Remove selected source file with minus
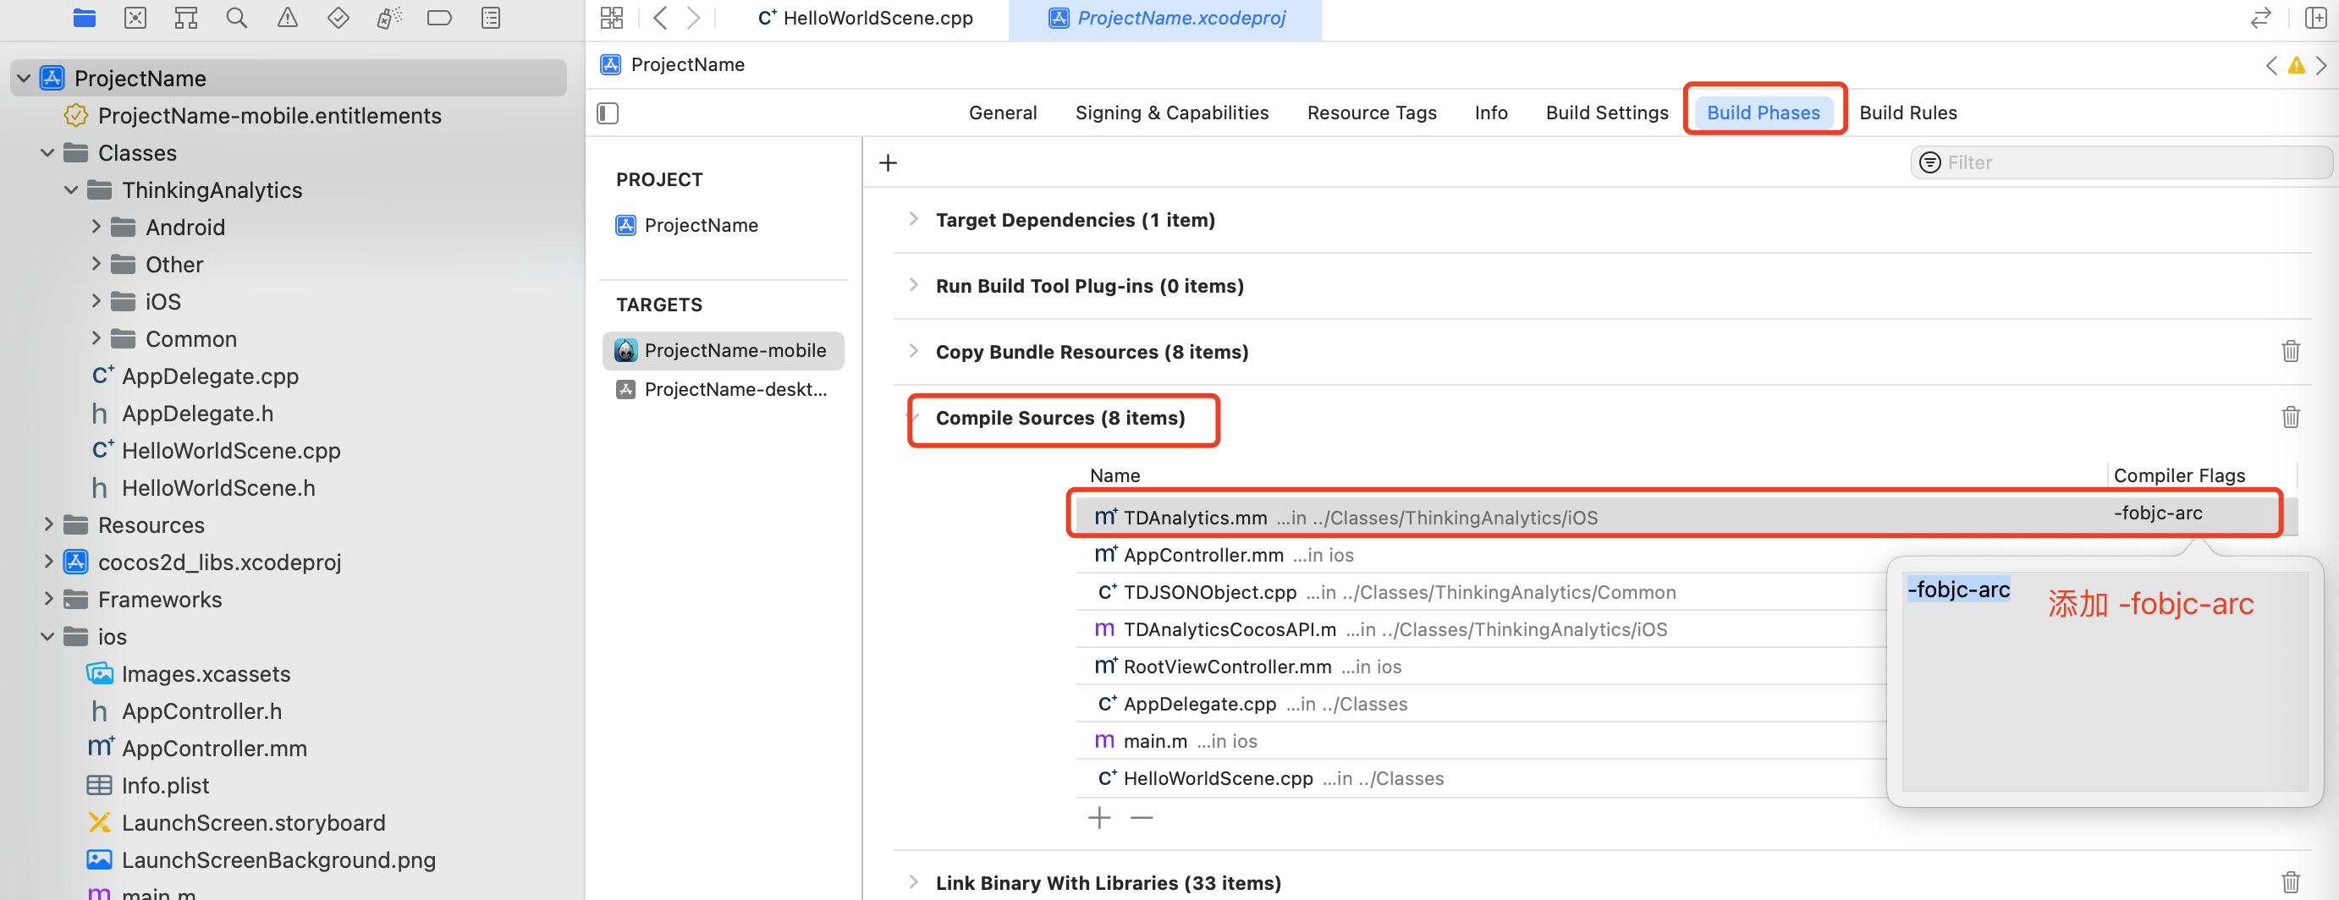 click(x=1142, y=817)
